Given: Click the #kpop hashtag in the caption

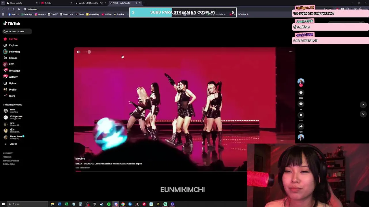Looking at the screenshot, I should point(139,164).
